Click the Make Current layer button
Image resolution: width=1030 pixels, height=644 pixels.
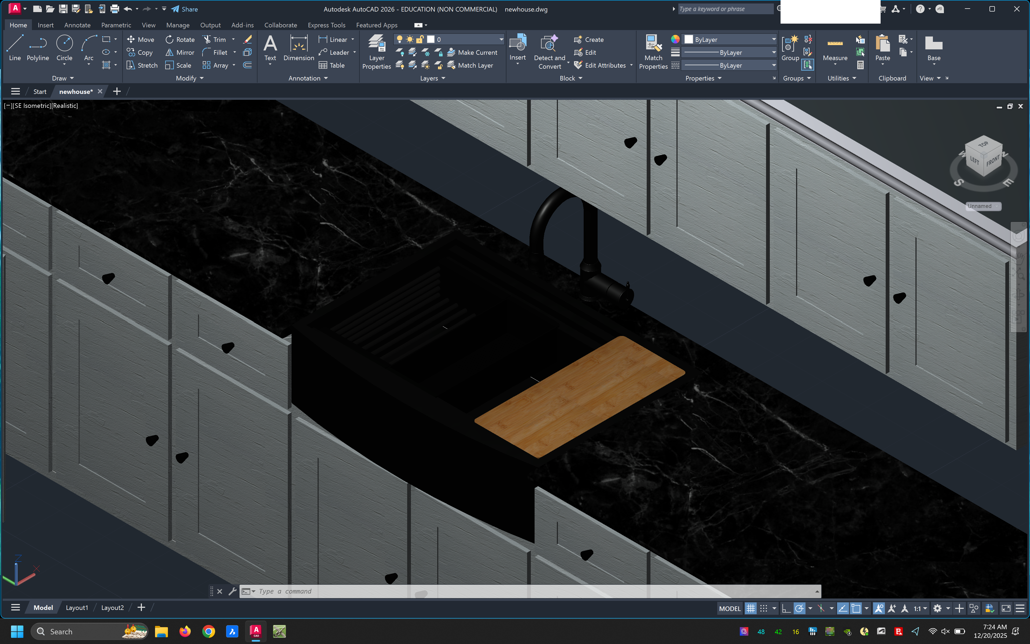pyautogui.click(x=472, y=52)
